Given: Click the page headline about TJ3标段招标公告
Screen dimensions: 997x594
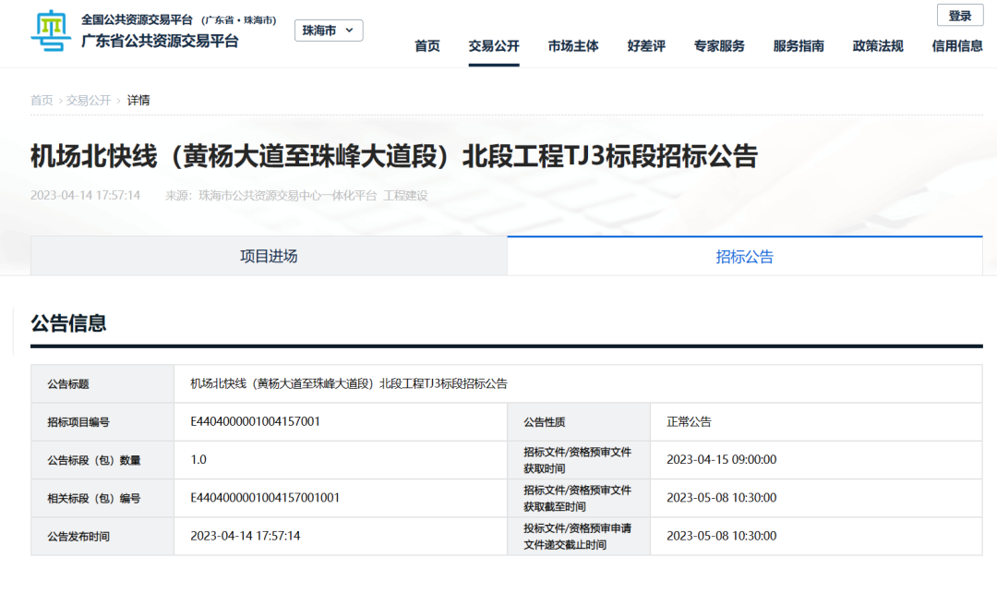Looking at the screenshot, I should click(393, 156).
